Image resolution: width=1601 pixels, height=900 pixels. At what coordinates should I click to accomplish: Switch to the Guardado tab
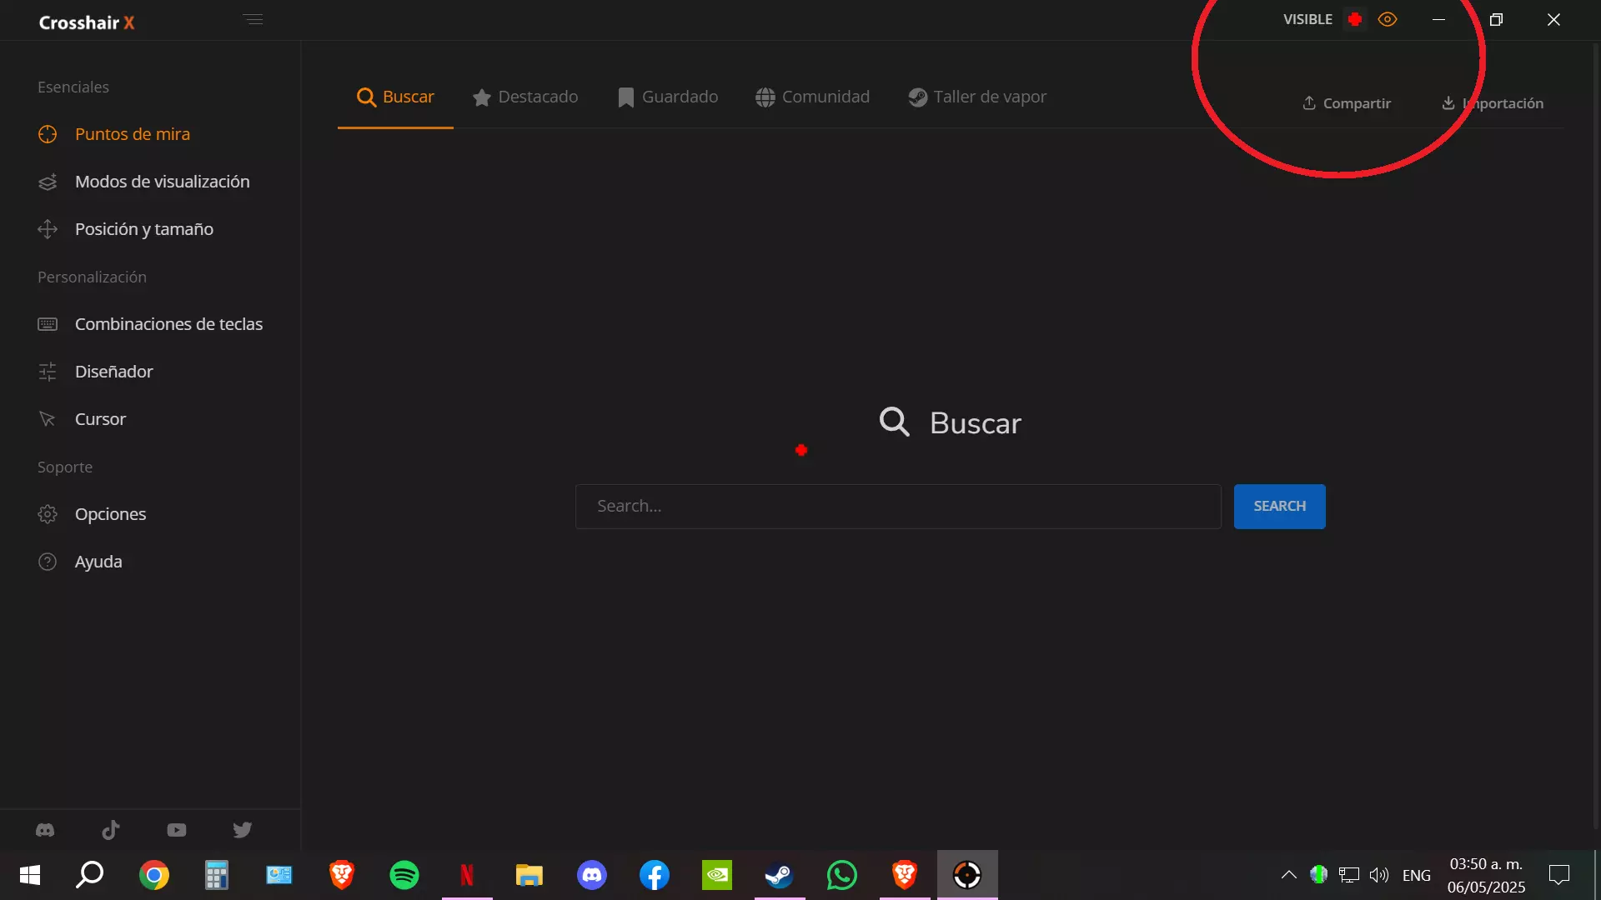tap(668, 97)
